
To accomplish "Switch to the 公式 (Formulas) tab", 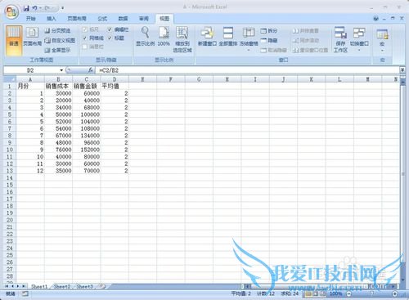I will click(102, 19).
